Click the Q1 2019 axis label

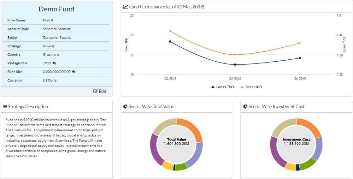300,79
